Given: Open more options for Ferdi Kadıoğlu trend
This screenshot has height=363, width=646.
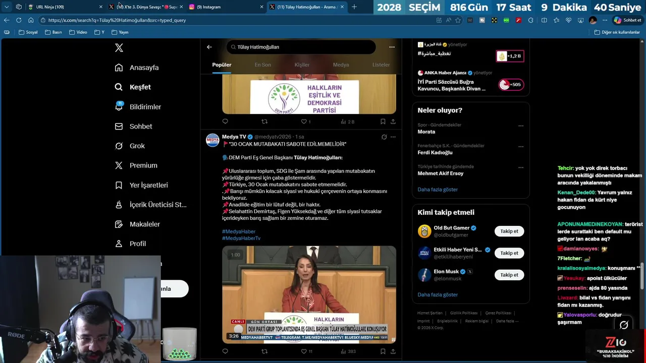Looking at the screenshot, I should [x=521, y=147].
